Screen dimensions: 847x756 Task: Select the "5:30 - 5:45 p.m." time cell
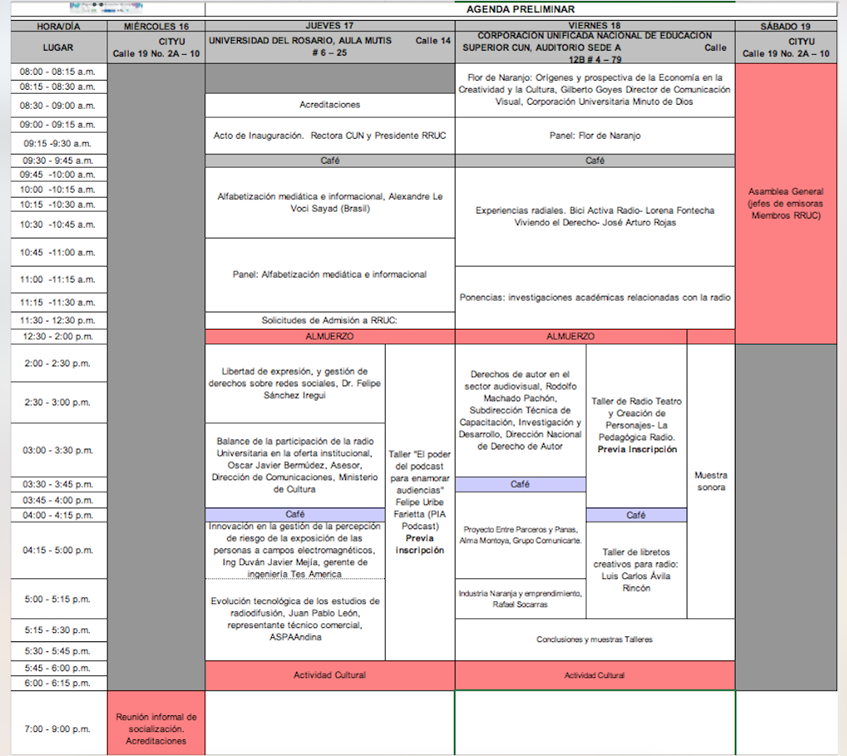point(58,651)
